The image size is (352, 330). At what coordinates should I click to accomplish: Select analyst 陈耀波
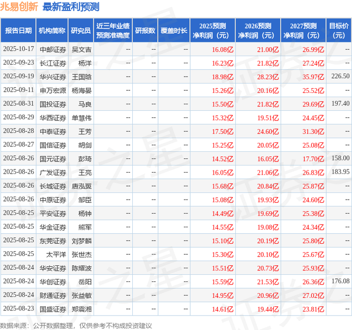tap(81, 268)
